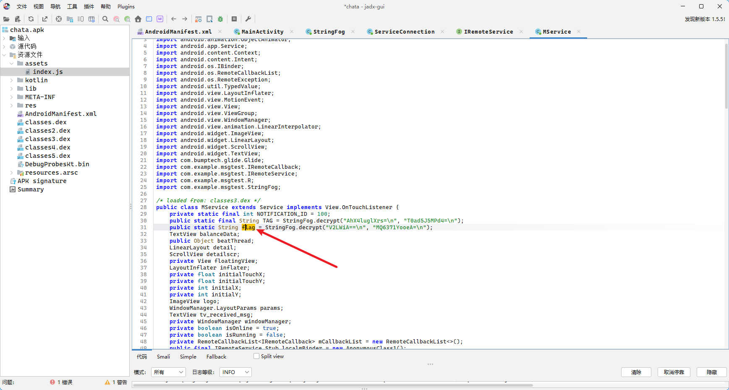Image resolution: width=729 pixels, height=390 pixels.
Task: Open preferences with the wrench icon
Action: pyautogui.click(x=248, y=19)
